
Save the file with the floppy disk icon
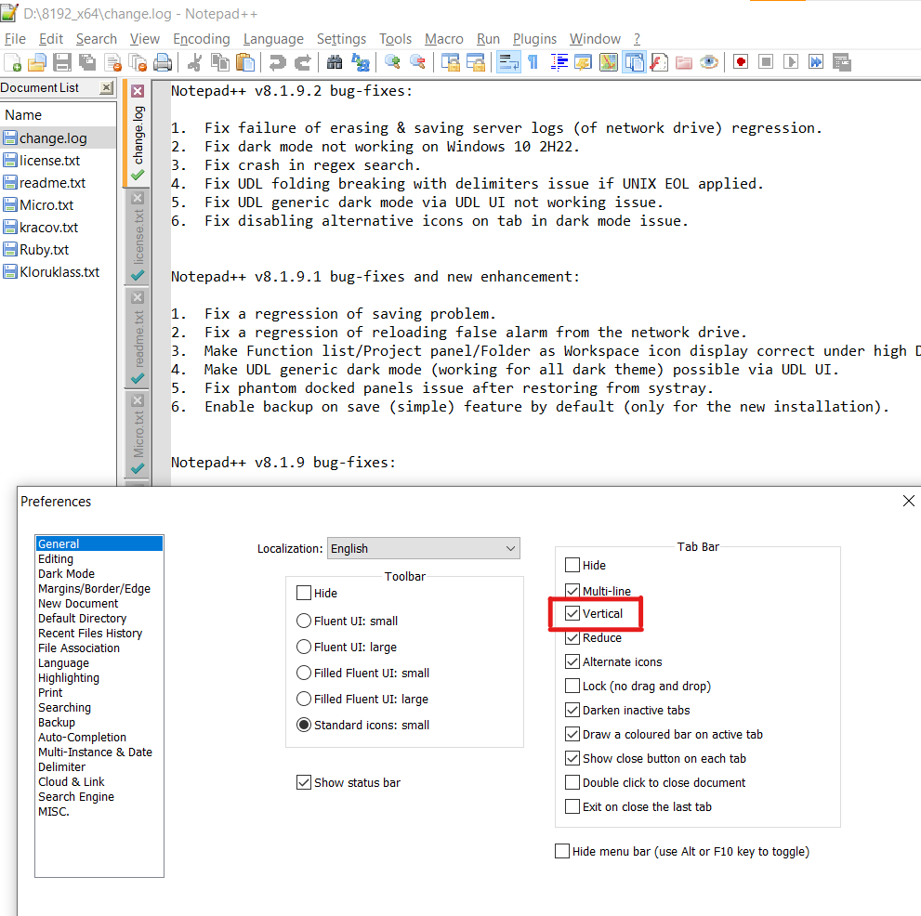61,62
